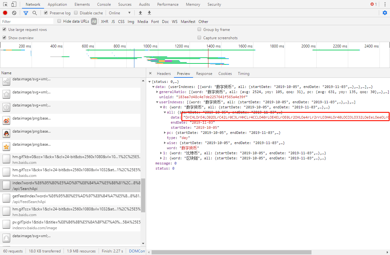Filter requests by XHR type
The width and height of the screenshot is (390, 255).
tap(104, 22)
